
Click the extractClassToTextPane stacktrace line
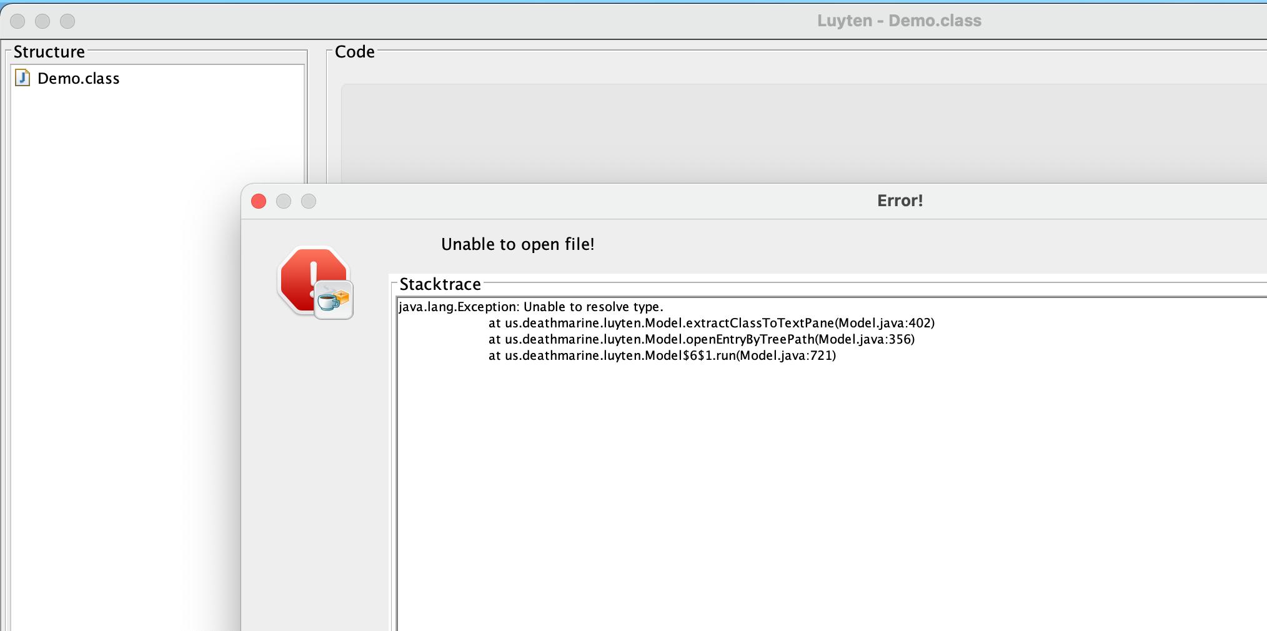712,323
